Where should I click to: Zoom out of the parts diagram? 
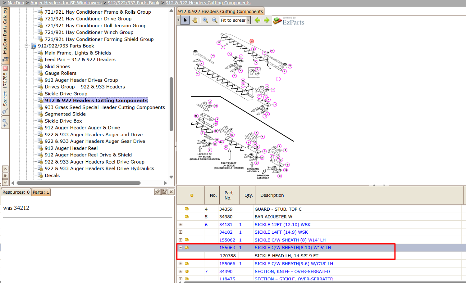pyautogui.click(x=215, y=20)
